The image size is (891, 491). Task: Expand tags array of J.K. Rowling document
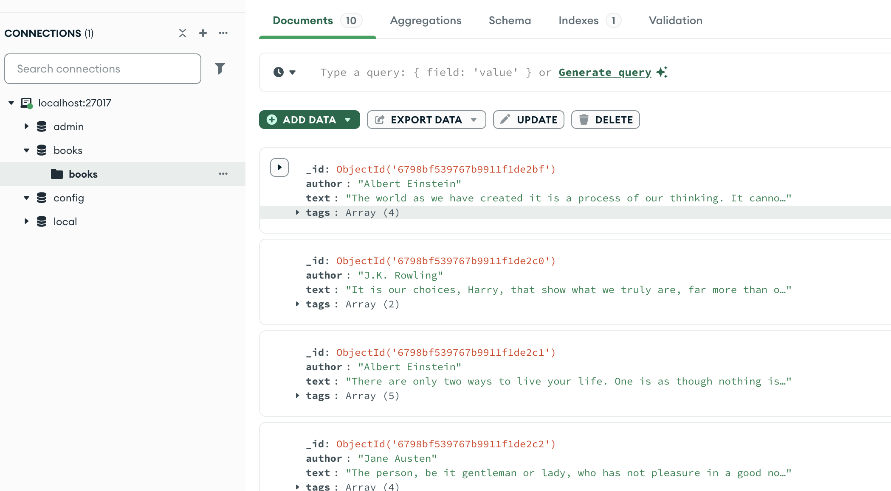pos(298,304)
